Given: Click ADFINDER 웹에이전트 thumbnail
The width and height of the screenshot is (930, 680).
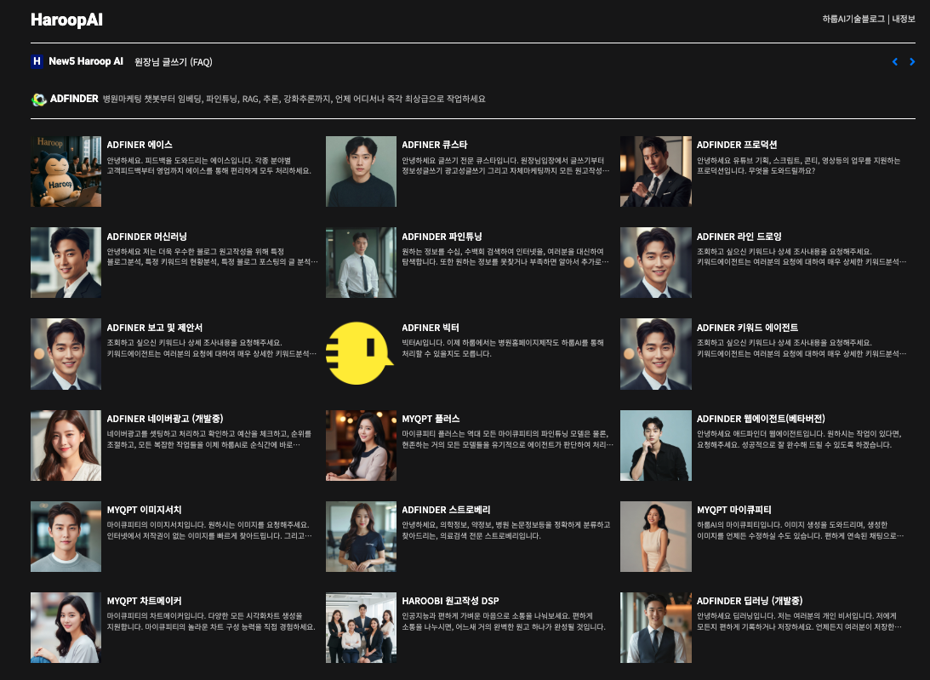Looking at the screenshot, I should click(656, 445).
